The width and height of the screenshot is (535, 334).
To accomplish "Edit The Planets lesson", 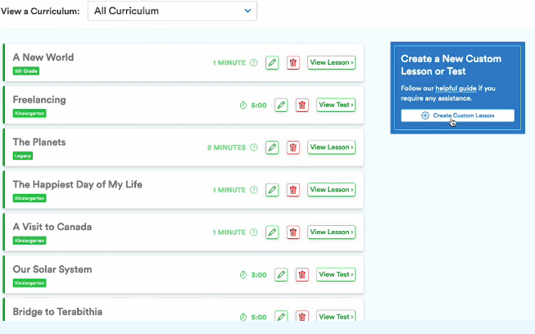I will [x=272, y=147].
